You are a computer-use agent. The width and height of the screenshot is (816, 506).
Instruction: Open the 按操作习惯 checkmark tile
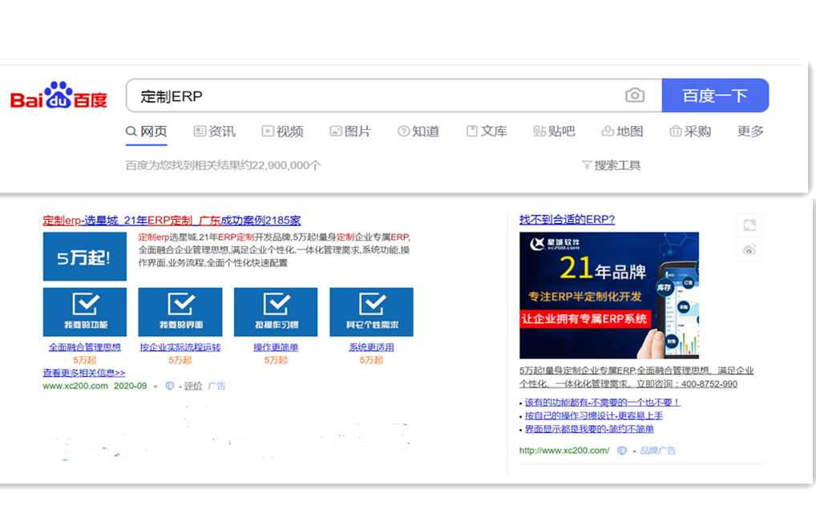276,312
